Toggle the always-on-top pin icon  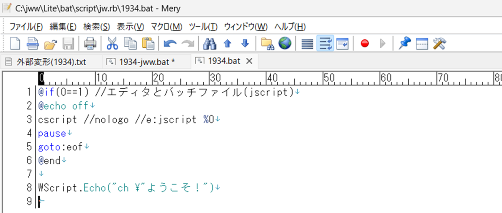pyautogui.click(x=405, y=44)
